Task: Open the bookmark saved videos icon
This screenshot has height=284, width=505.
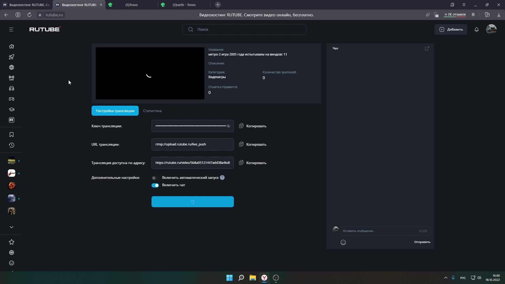Action: coord(12,135)
